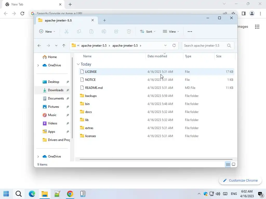Open a new Chrome tab
Image resolution: width=266 pixels, height=199 pixels.
[x=70, y=5]
